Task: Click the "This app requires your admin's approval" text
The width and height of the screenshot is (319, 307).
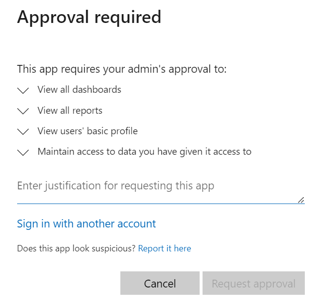Action: click(122, 69)
